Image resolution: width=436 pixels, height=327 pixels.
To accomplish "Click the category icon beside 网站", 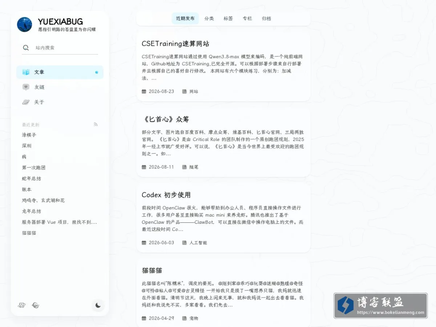I will (x=184, y=92).
